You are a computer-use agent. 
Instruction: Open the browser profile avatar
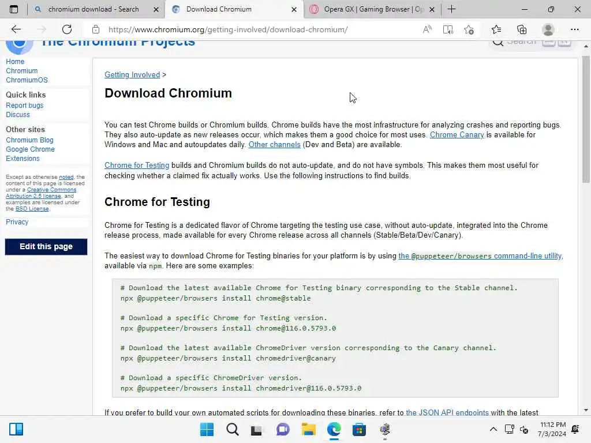548,29
